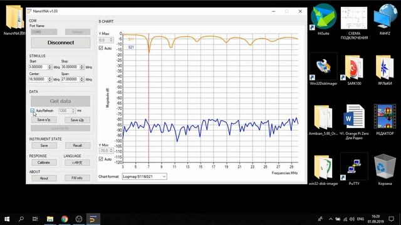Open the NanoVNA app taskbar button
401x225 pixels.
click(x=93, y=219)
